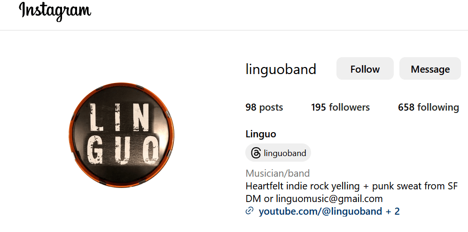Image resolution: width=468 pixels, height=232 pixels.
Task: Message the linguoband account
Action: [x=430, y=69]
